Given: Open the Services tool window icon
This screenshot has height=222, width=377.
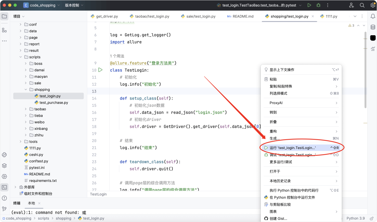Looking at the screenshot, I should [x=4, y=177].
